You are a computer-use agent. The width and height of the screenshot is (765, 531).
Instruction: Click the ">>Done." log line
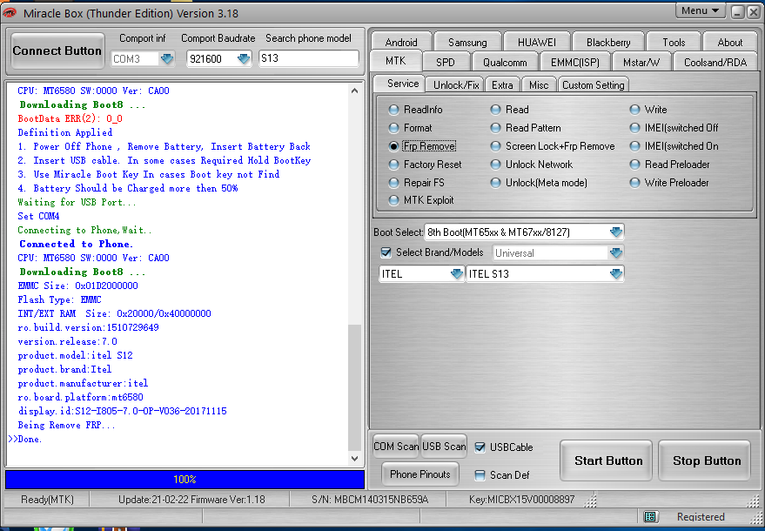(x=25, y=440)
